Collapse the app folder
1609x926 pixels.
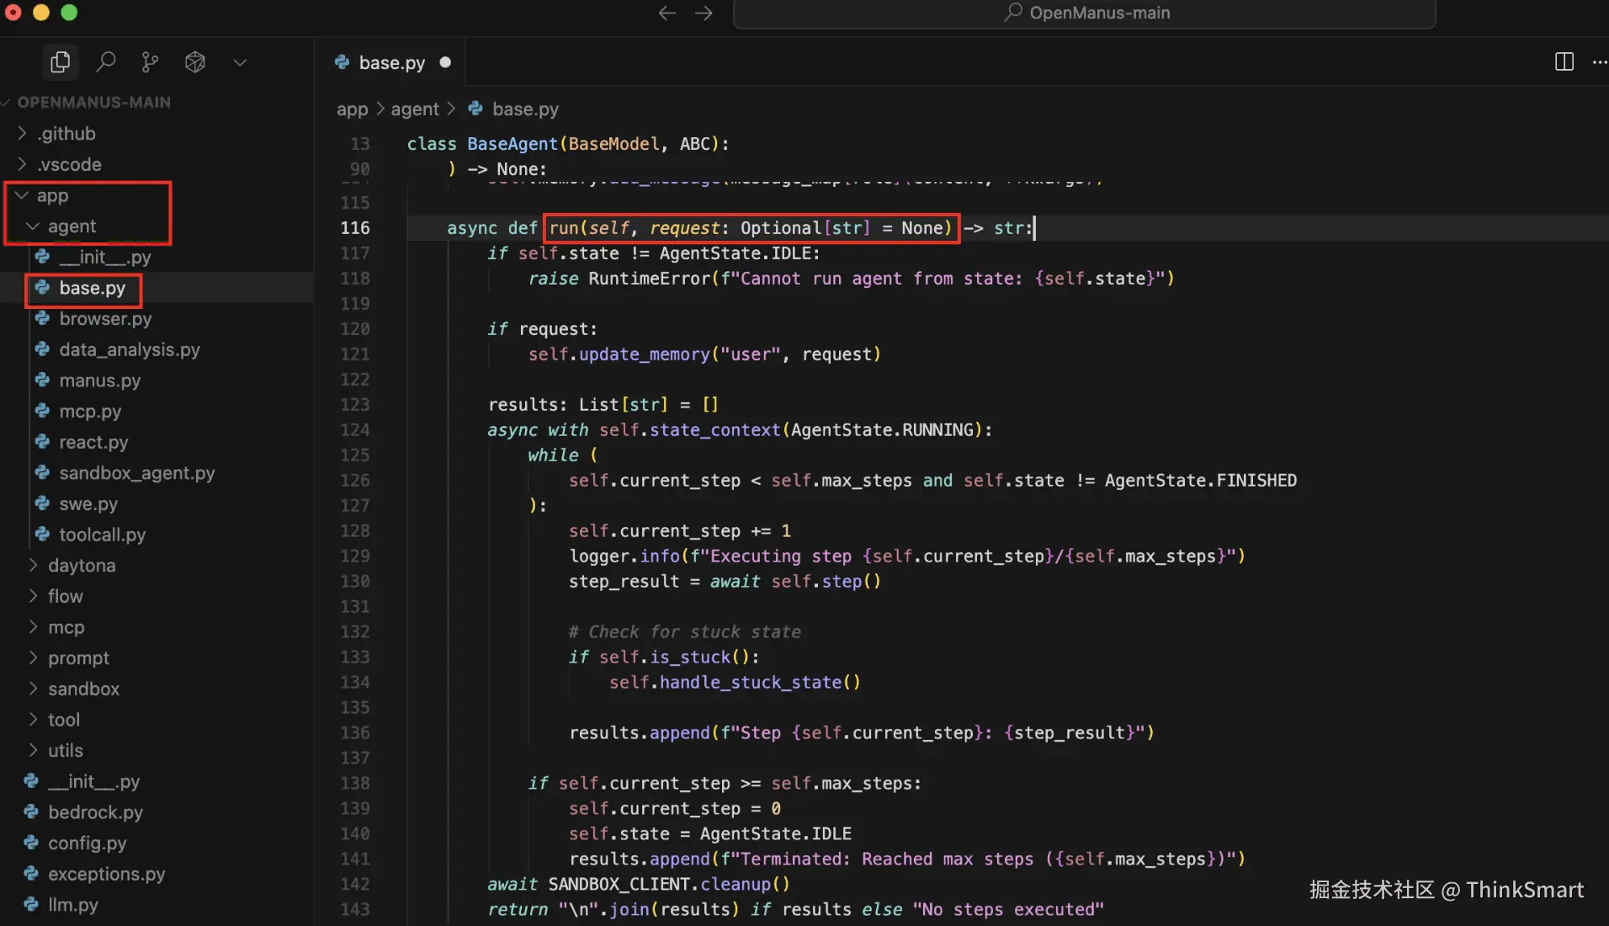pos(52,196)
